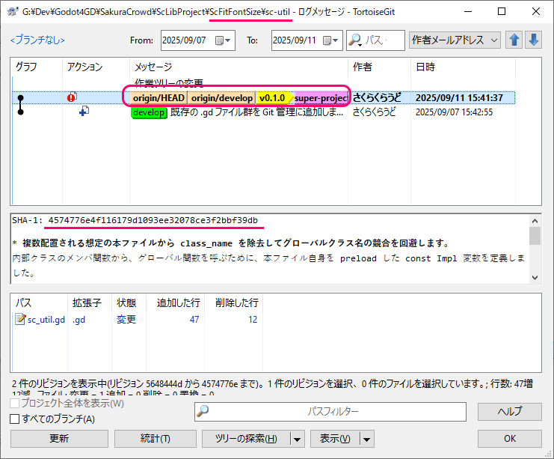Screen dimensions: 554x459
Task: Click the path filter magnifier icon
Action: tap(203, 411)
